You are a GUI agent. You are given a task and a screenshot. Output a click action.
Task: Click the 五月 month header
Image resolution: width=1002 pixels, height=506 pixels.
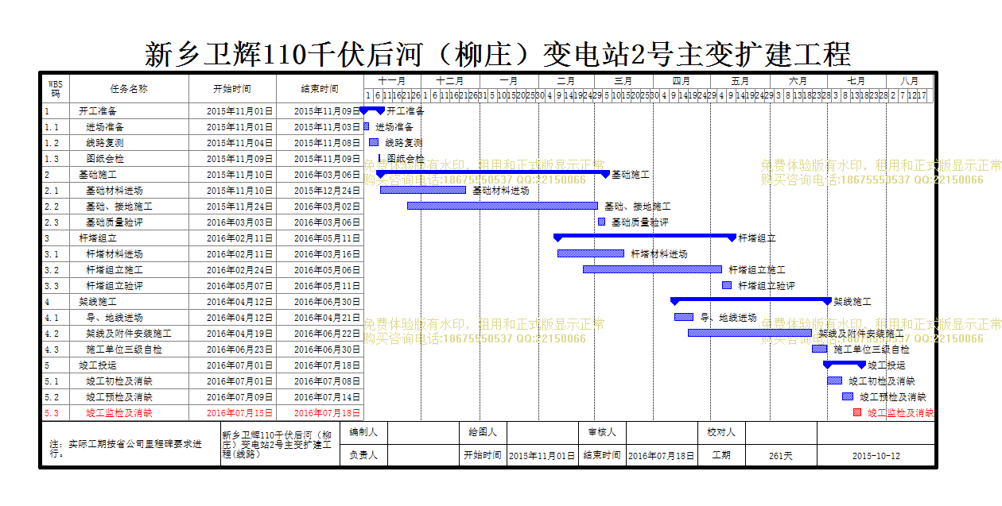740,81
